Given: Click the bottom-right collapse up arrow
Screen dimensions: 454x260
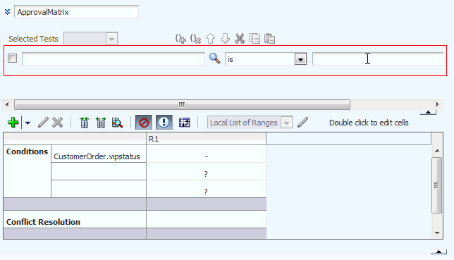Looking at the screenshot, I should point(438,252).
